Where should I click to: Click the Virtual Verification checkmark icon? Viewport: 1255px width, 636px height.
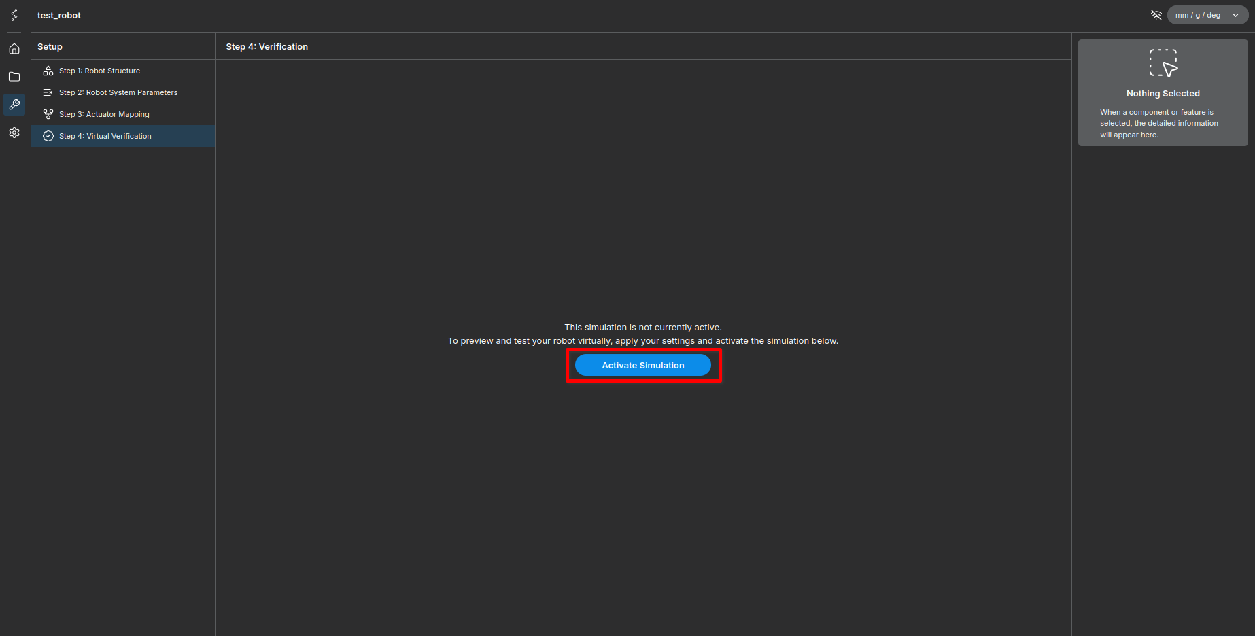click(48, 136)
